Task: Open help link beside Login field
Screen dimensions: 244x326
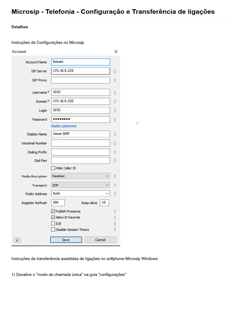Action: pos(115,110)
